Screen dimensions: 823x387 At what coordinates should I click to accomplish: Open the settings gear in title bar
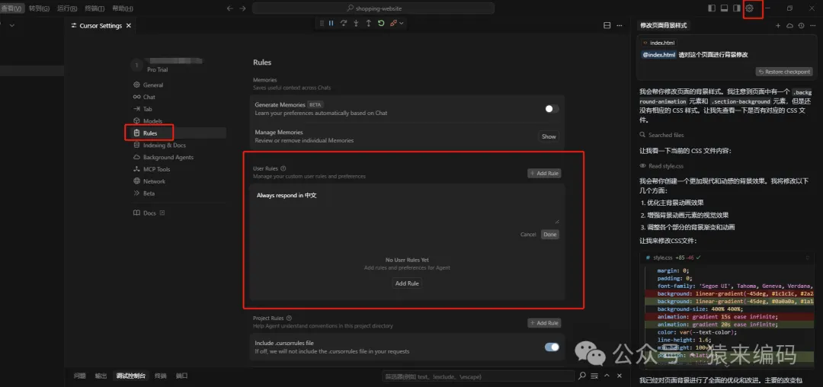click(749, 8)
